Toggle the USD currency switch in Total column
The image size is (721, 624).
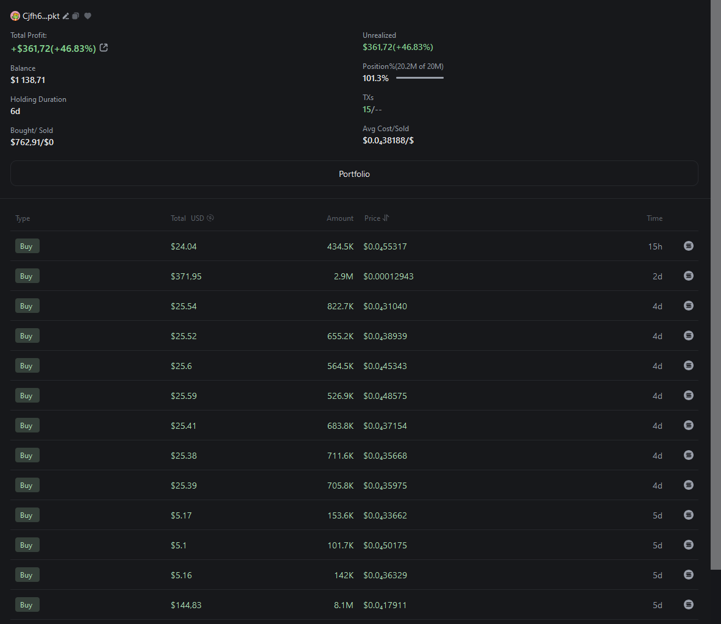(210, 218)
